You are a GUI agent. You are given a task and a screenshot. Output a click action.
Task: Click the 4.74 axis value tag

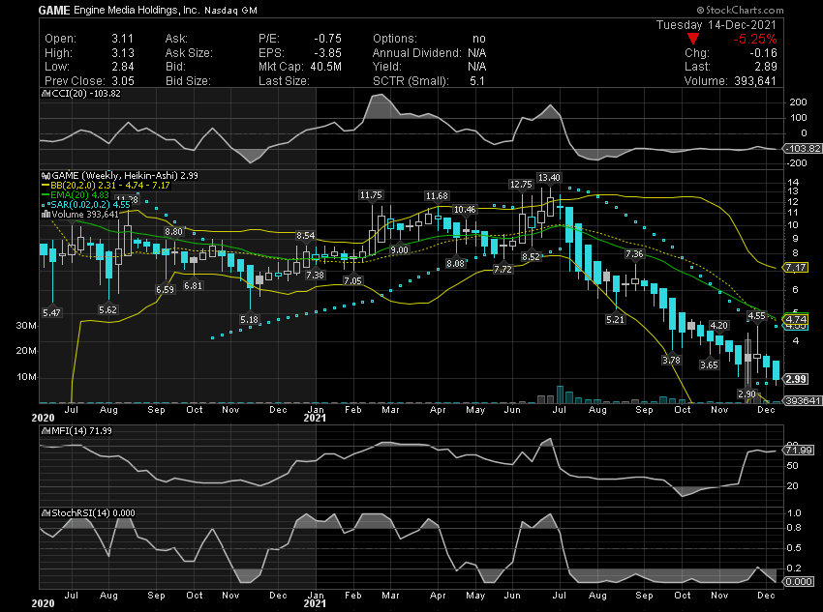click(796, 319)
